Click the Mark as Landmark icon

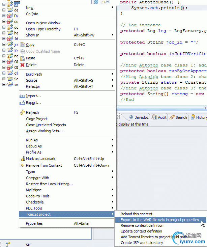tap(23, 159)
